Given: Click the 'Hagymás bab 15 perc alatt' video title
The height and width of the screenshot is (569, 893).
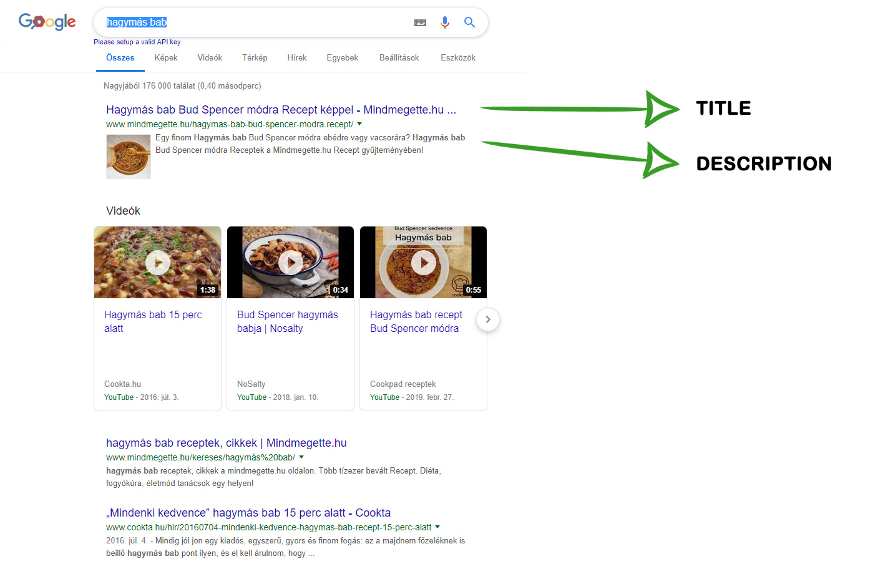Looking at the screenshot, I should tap(153, 321).
